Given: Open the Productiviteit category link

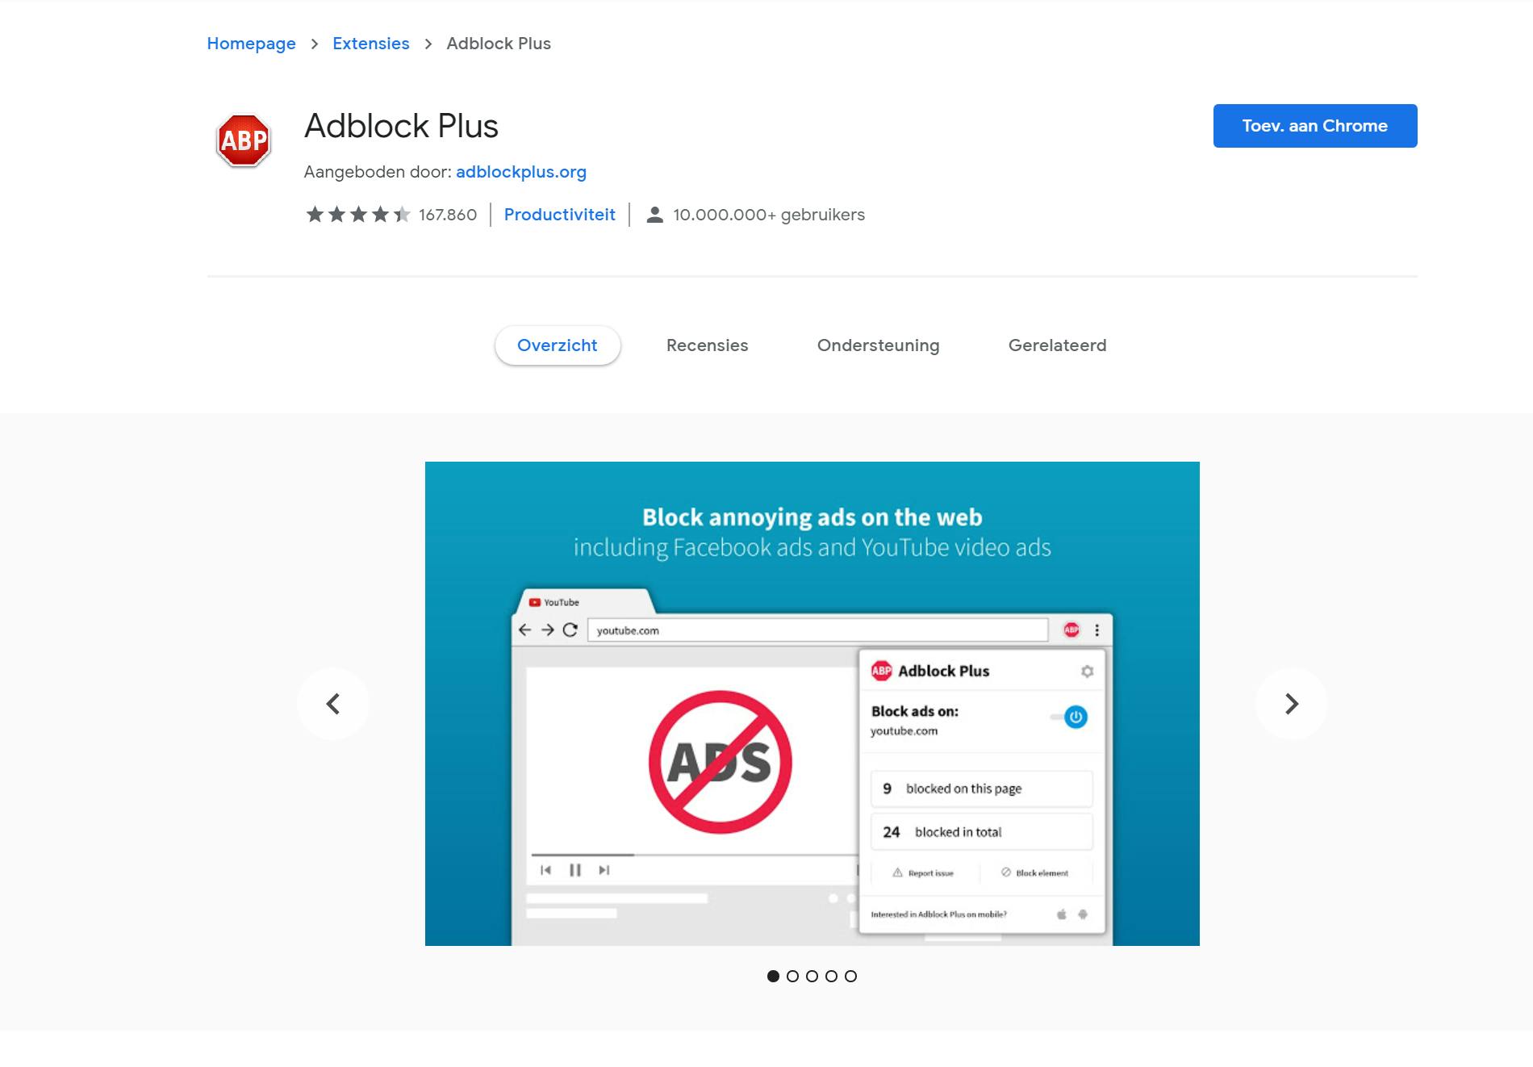Looking at the screenshot, I should point(560,215).
